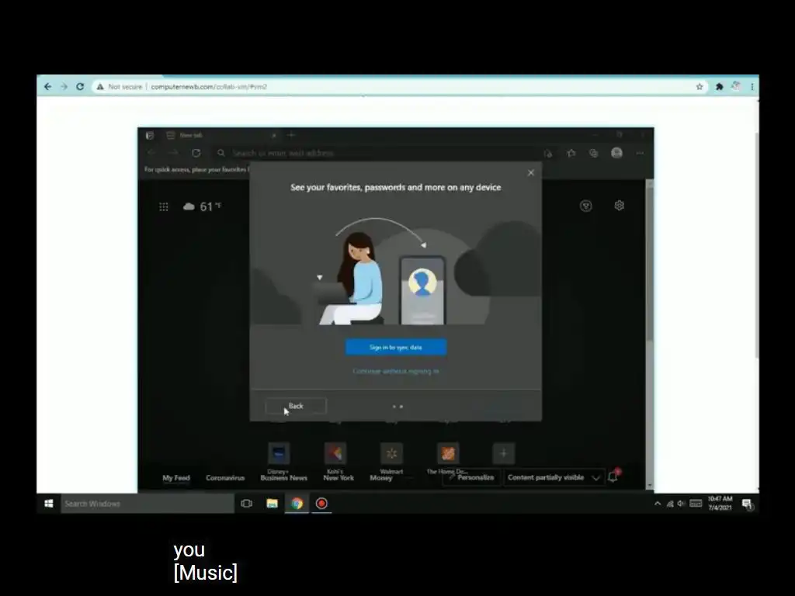795x596 pixels.
Task: Open the taskbar clock 10:47 AM
Action: pyautogui.click(x=720, y=503)
